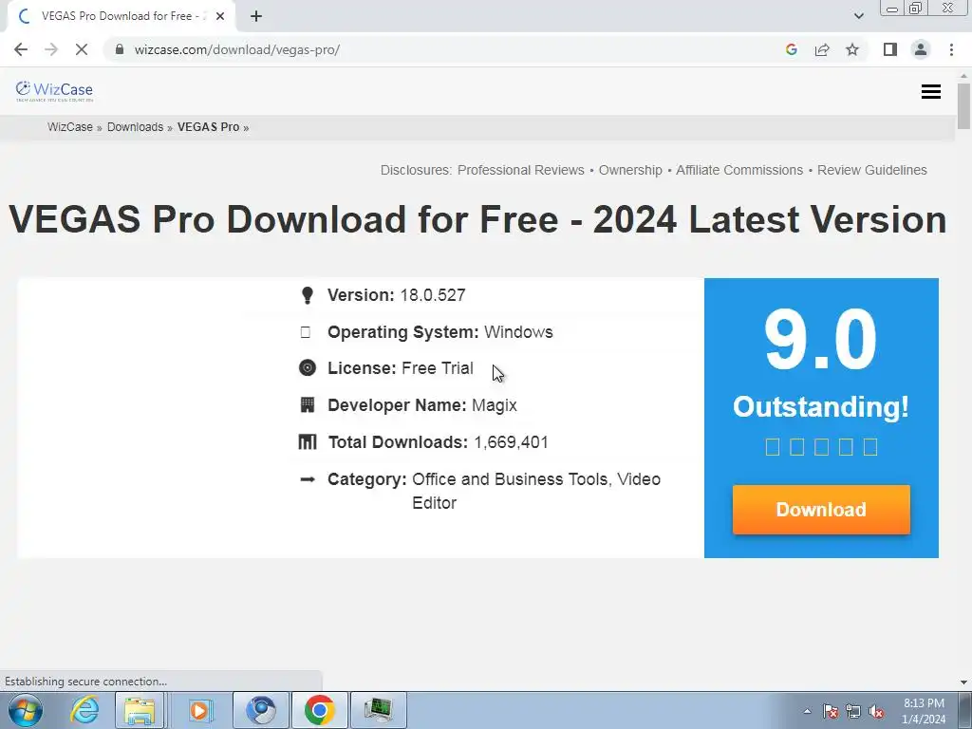972x729 pixels.
Task: Open Ownership disclosure link
Action: point(630,170)
